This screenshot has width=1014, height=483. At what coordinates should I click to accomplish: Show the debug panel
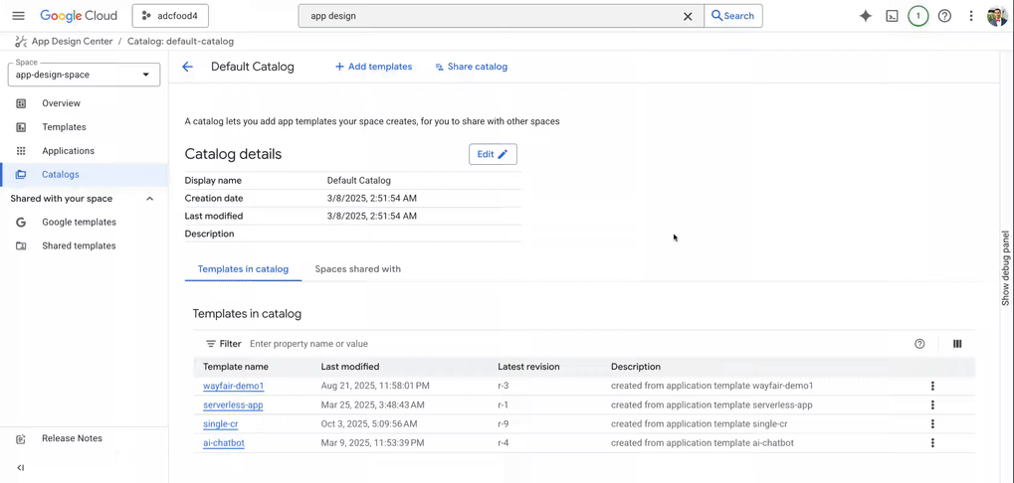tap(1005, 268)
